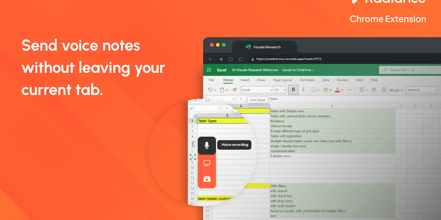The image size is (441, 220).
Task: Click the select-all corner in magnified sheet
Action: pos(195,116)
